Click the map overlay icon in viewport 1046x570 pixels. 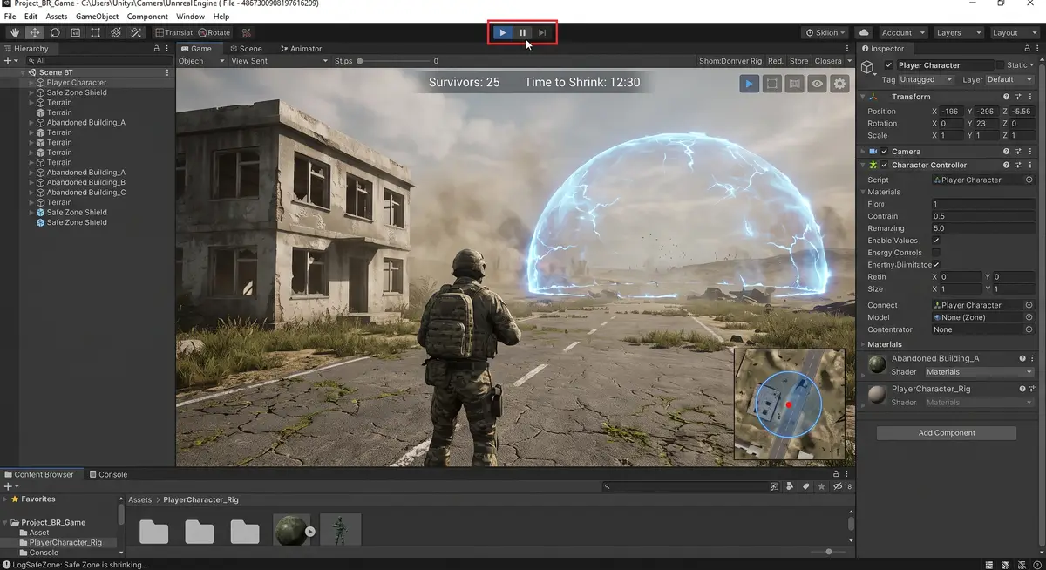[794, 84]
